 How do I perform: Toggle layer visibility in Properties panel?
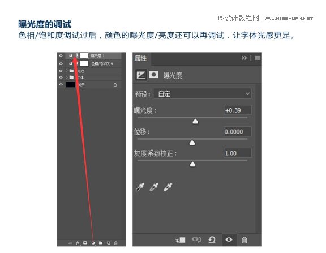coord(229,239)
